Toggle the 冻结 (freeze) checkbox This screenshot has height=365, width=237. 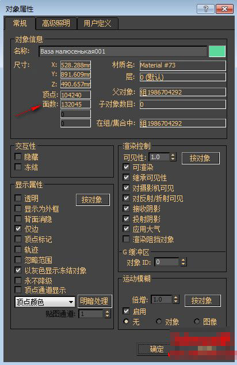[18, 167]
